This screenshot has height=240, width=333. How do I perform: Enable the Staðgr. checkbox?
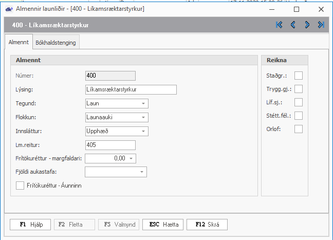[x=298, y=76]
